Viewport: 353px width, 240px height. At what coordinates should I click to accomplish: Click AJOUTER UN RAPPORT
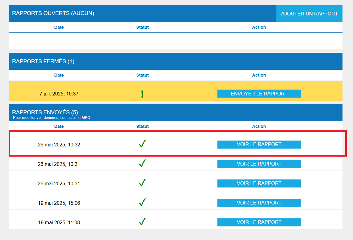[x=309, y=13]
